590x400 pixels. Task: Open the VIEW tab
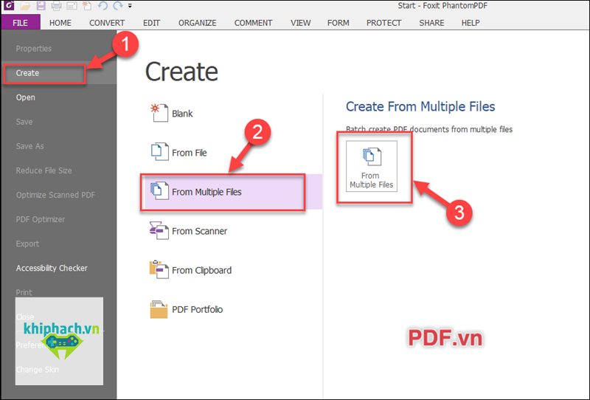(301, 23)
